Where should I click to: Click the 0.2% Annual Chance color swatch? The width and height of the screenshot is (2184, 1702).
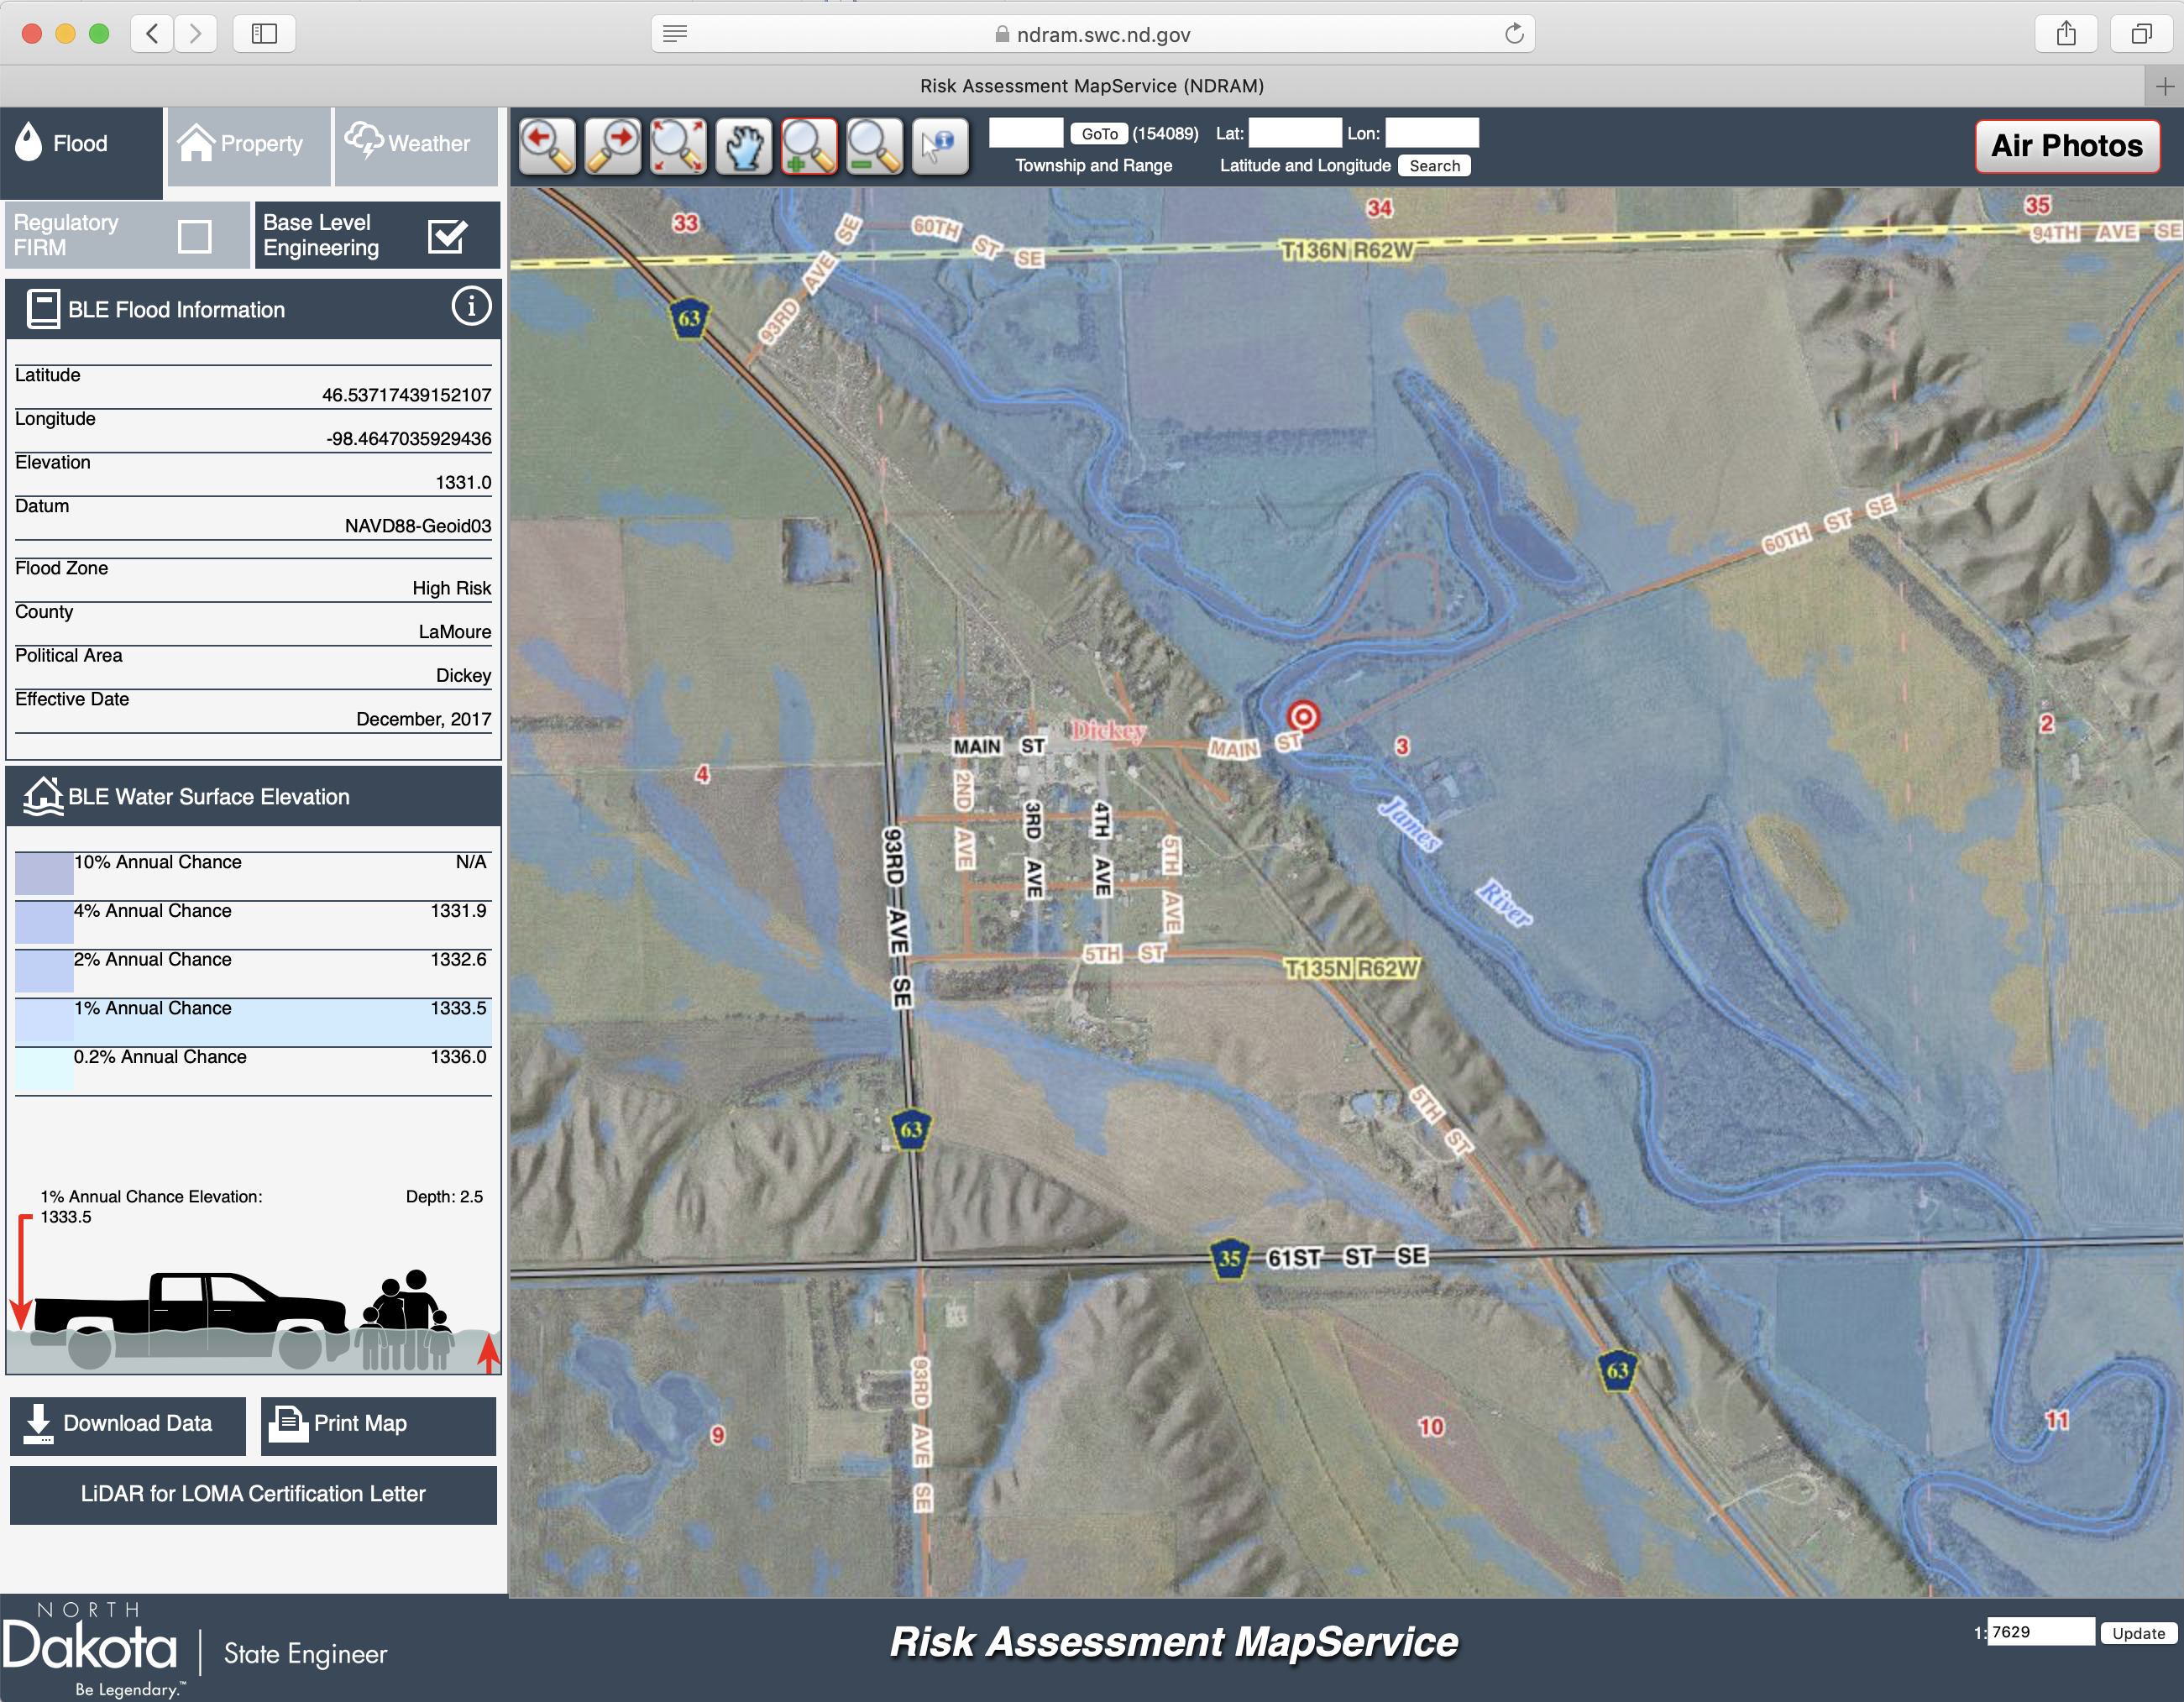44,1068
